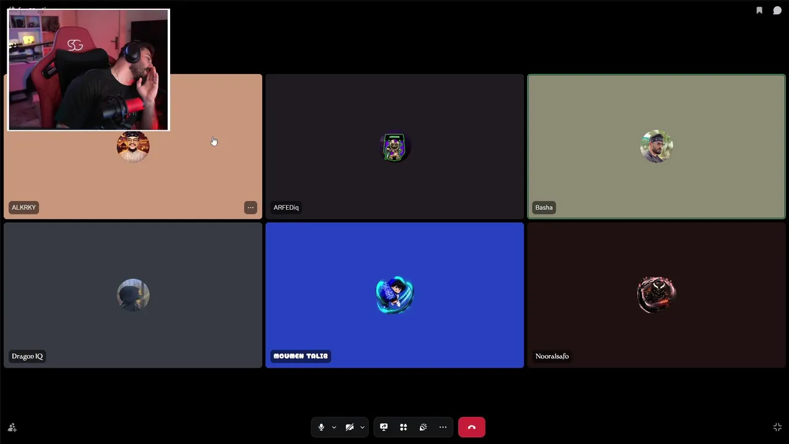Turn on the camera from the call bar
Viewport: 789px width, 444px height.
click(350, 427)
